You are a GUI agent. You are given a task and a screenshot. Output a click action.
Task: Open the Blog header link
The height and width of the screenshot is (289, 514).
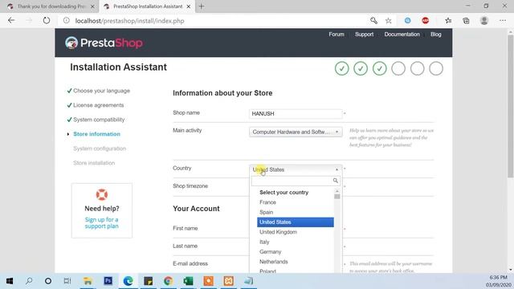(x=435, y=34)
